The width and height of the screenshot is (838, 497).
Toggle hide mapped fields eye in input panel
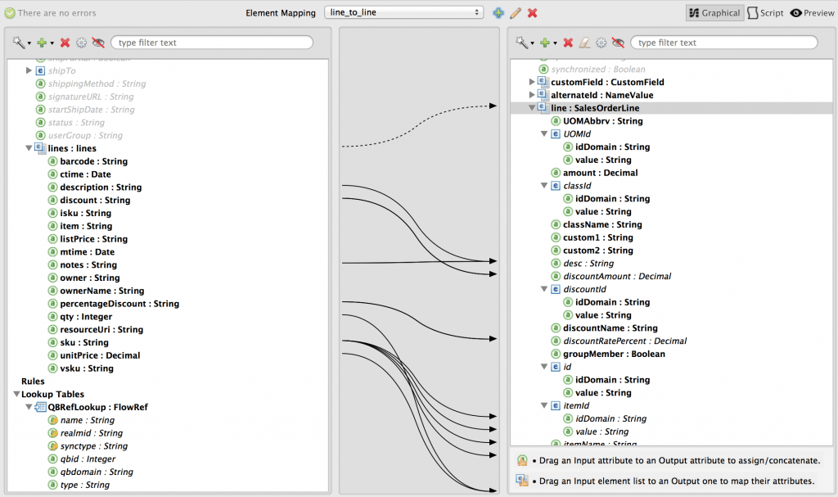[98, 42]
